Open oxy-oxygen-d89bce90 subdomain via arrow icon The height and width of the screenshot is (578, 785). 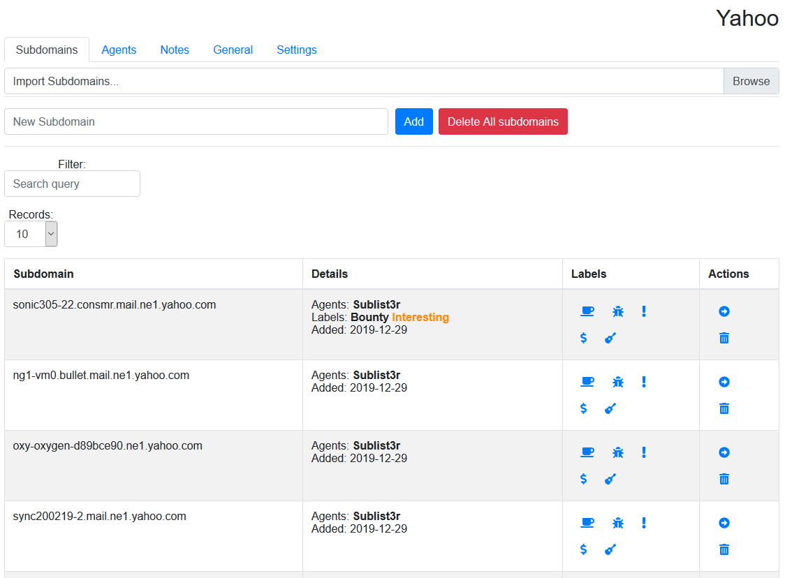tap(724, 452)
